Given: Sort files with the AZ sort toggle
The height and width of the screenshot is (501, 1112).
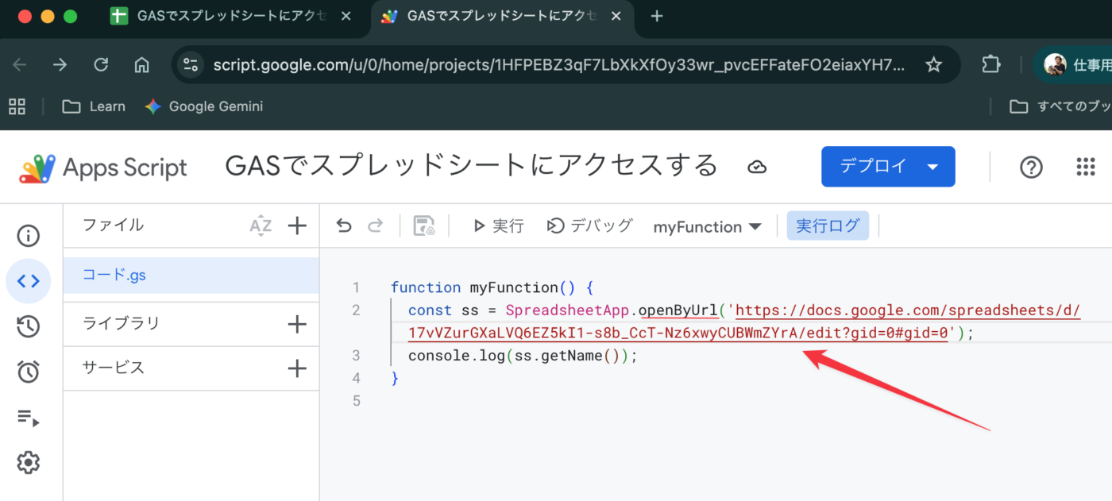Looking at the screenshot, I should (261, 225).
